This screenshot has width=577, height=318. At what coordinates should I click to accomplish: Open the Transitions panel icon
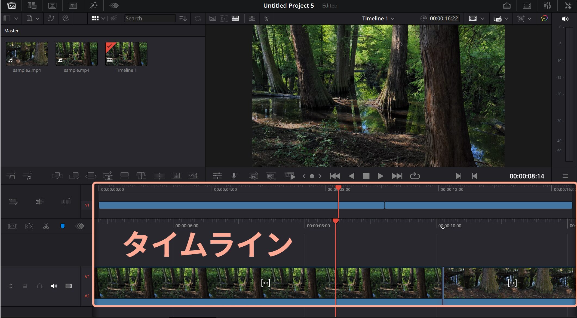pyautogui.click(x=52, y=5)
